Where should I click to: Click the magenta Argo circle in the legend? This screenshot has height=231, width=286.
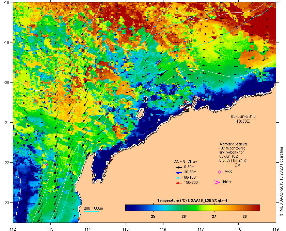pos(220,172)
